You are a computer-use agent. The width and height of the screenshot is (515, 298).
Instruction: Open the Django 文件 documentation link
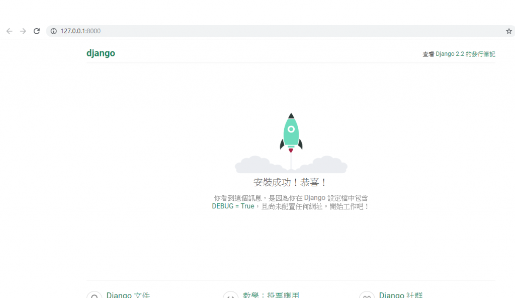tap(128, 294)
